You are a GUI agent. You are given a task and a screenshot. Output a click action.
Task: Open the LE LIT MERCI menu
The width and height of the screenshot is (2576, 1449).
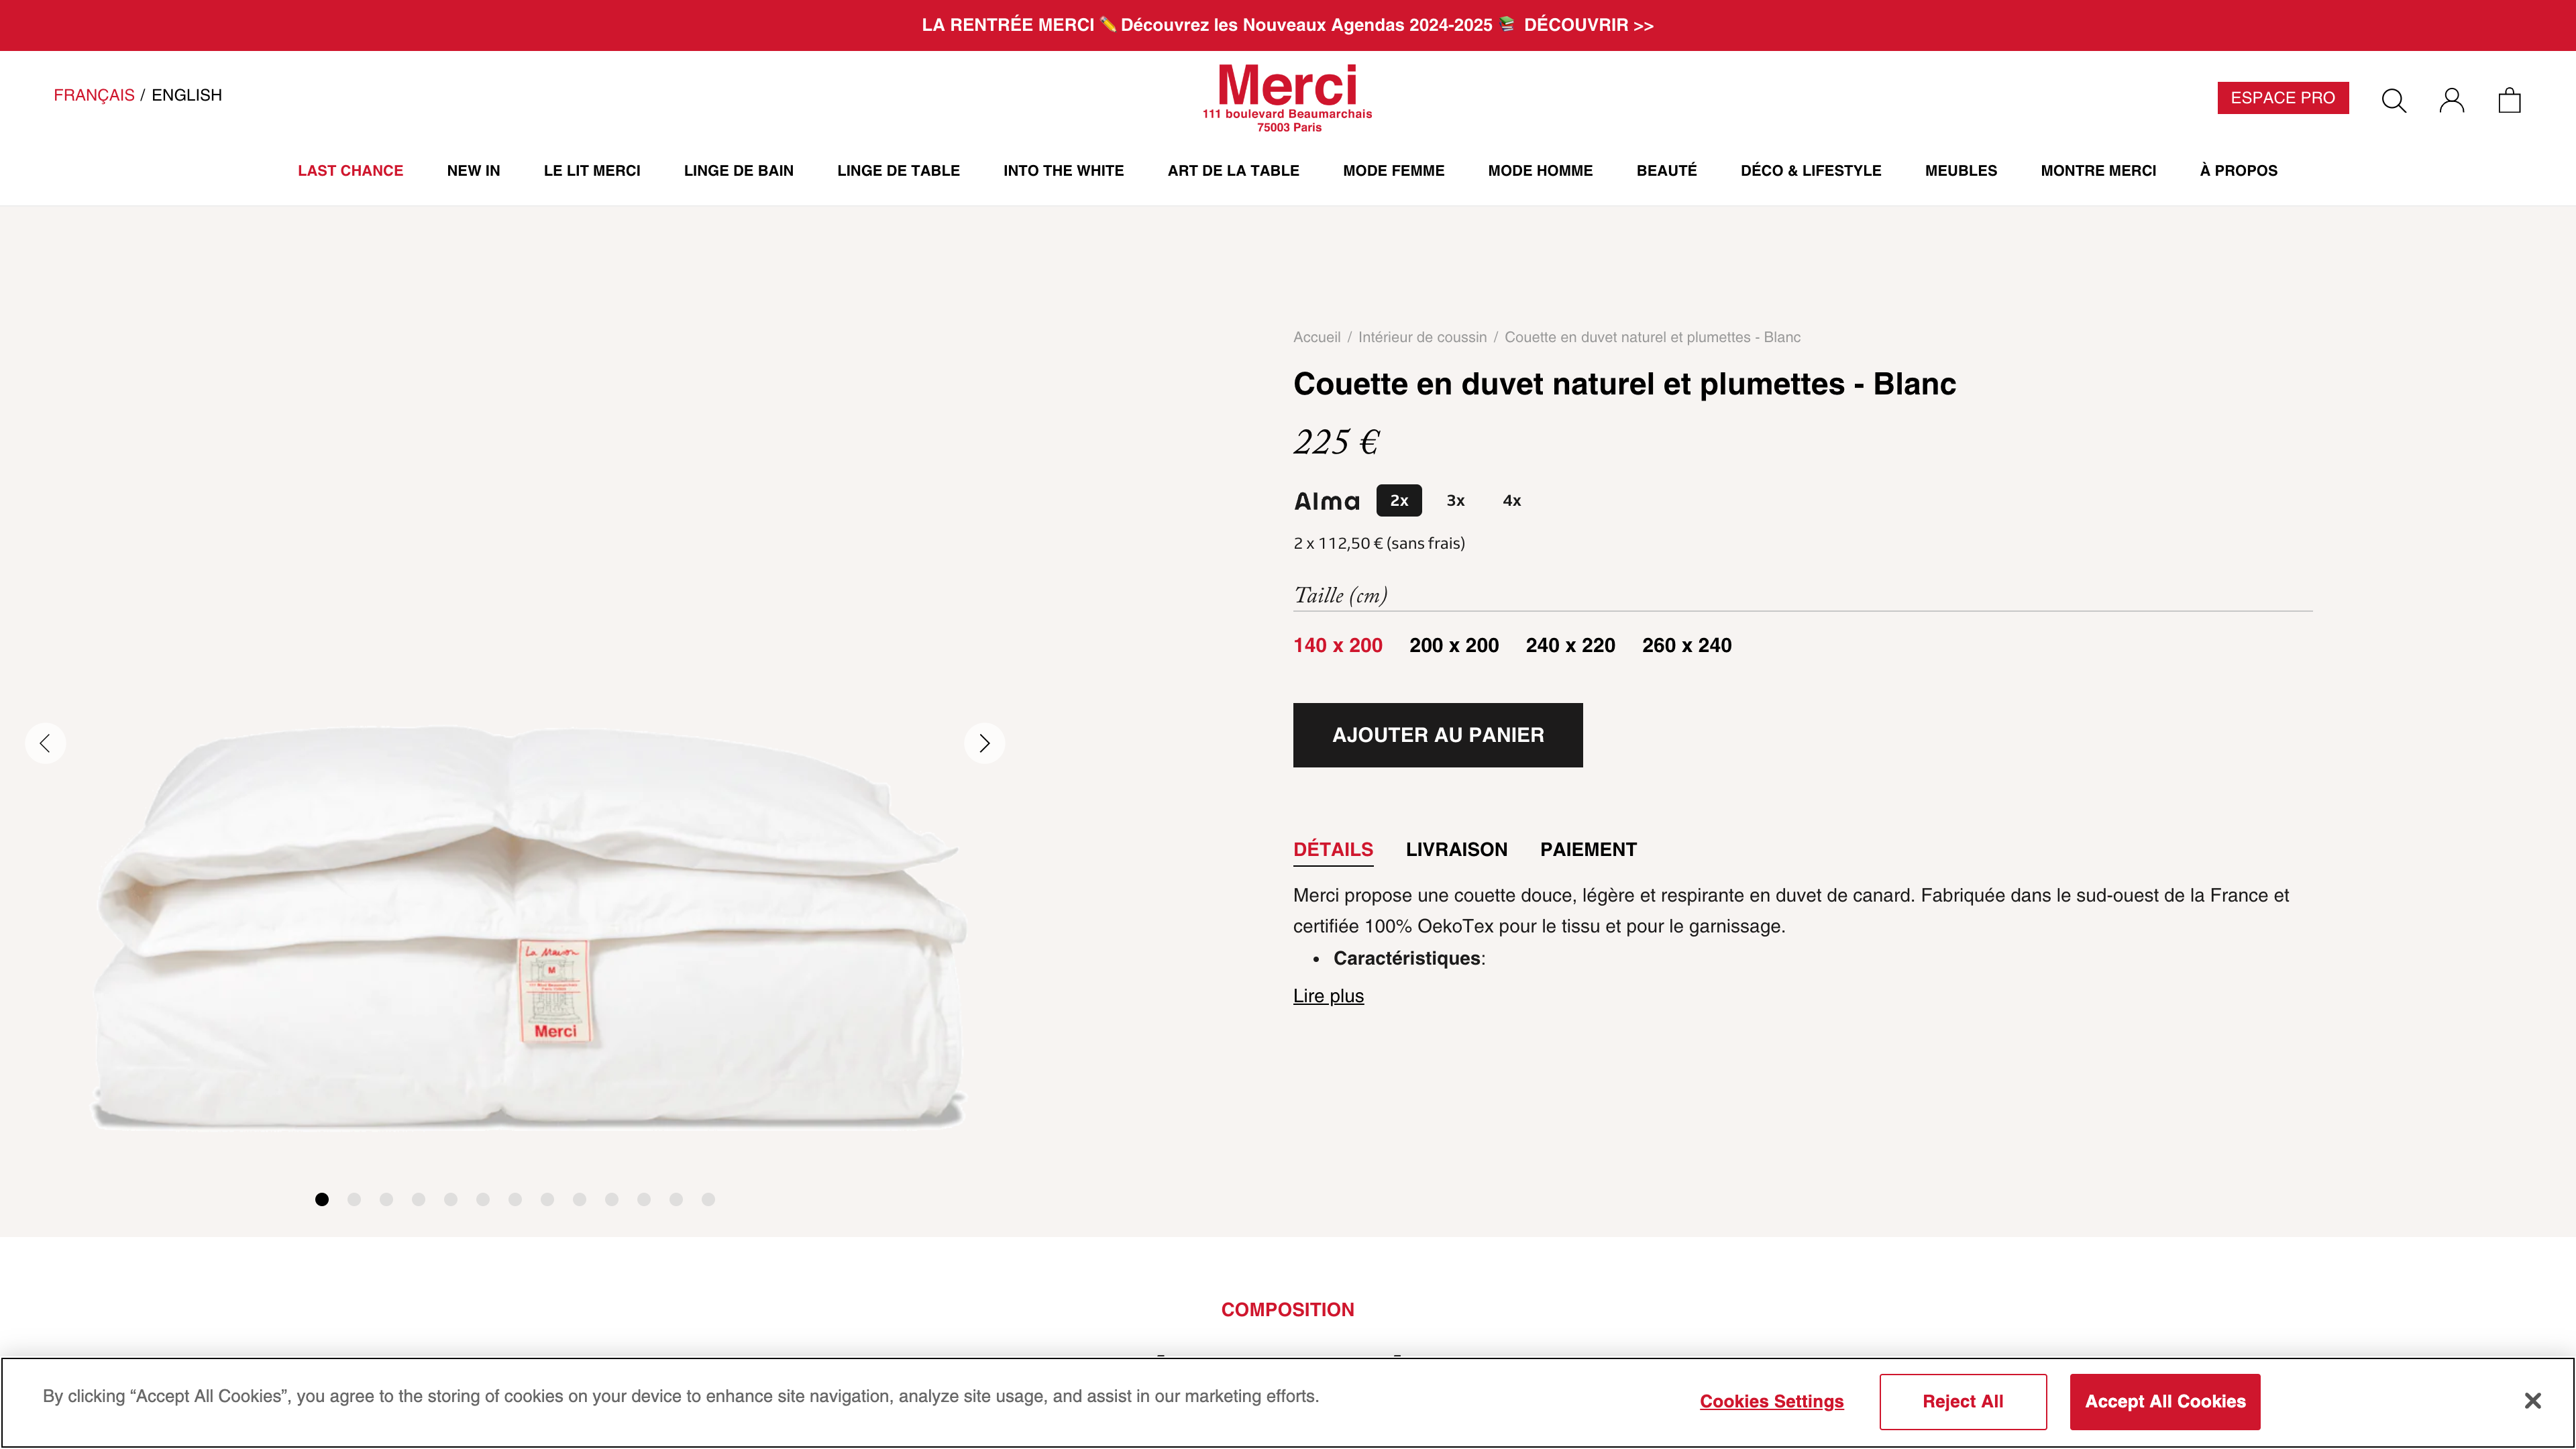click(591, 171)
